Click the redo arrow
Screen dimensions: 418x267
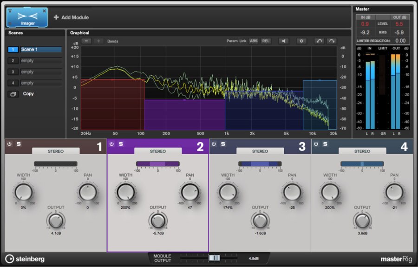(331, 41)
